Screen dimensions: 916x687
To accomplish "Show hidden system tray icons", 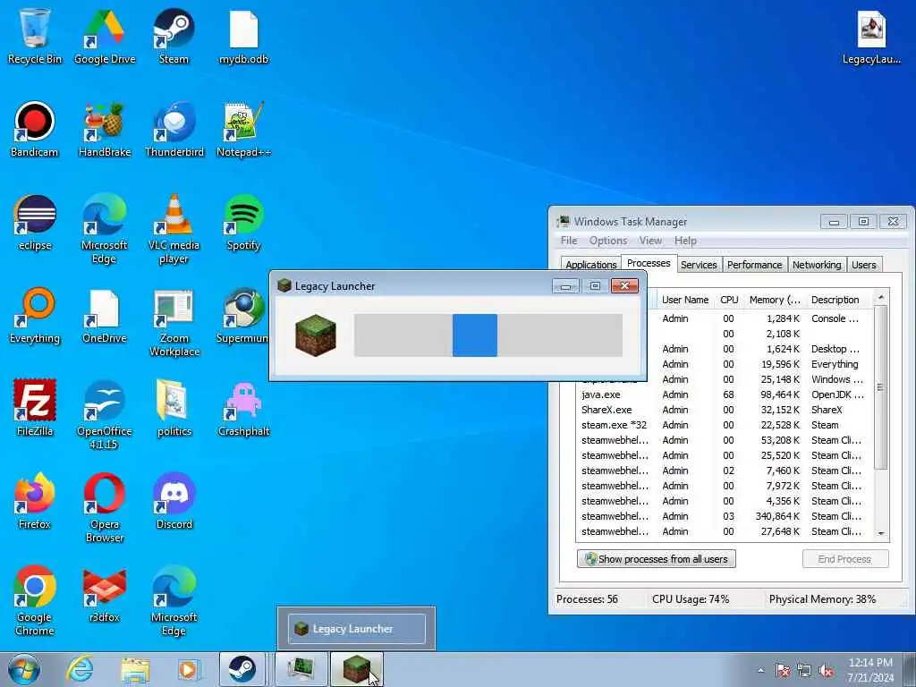I will click(760, 671).
